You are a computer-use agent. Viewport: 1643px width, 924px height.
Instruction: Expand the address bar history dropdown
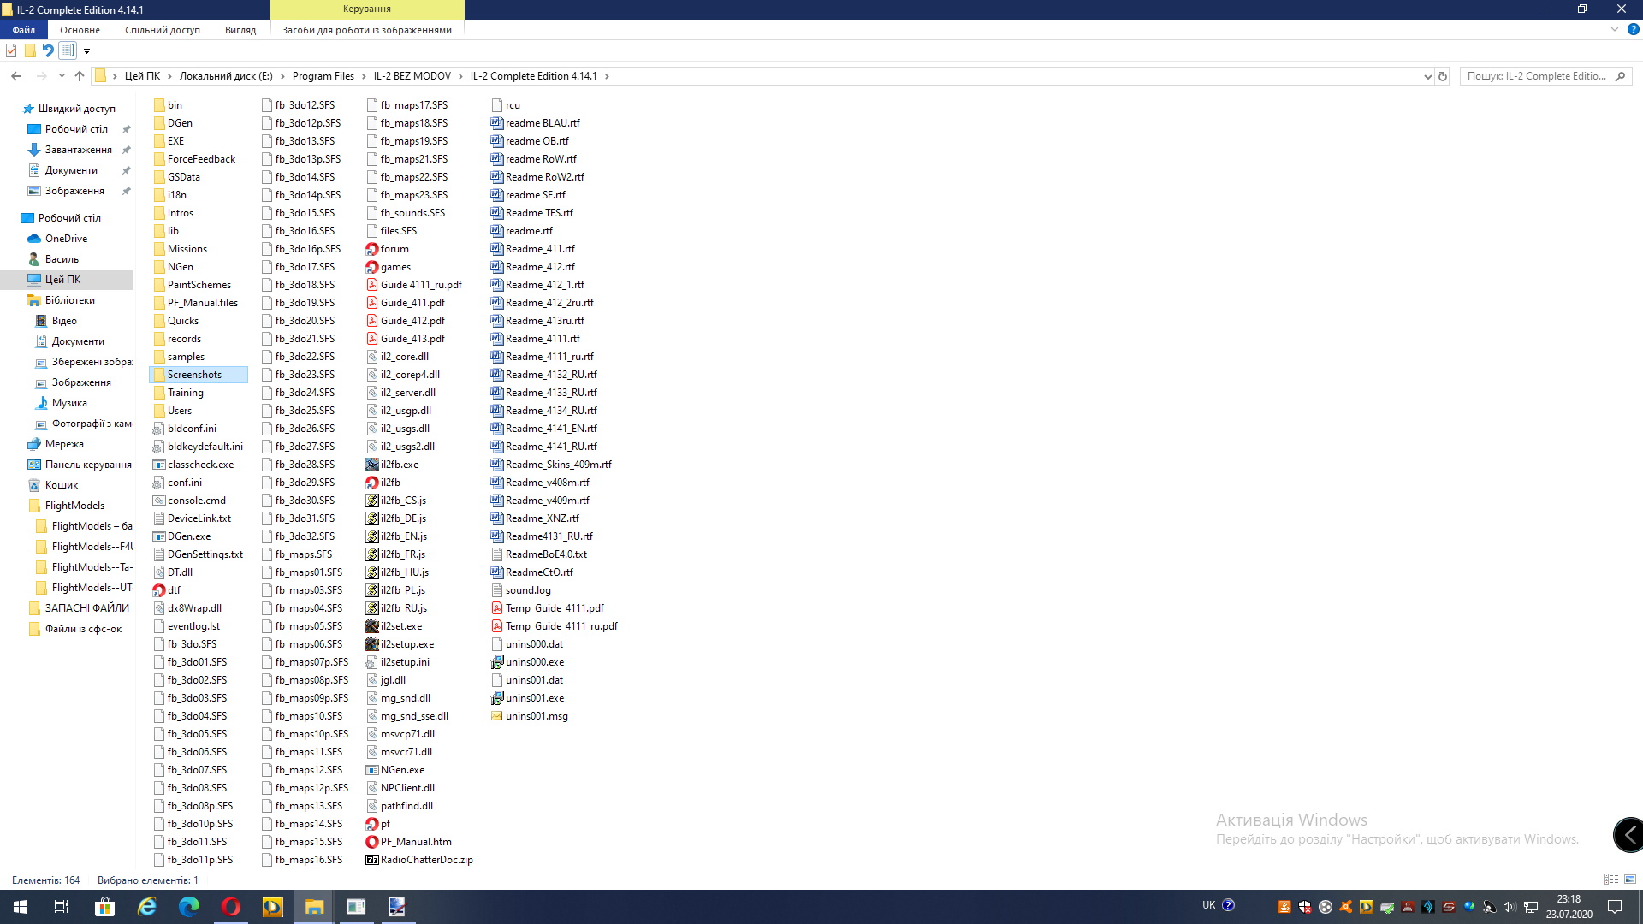click(1427, 76)
